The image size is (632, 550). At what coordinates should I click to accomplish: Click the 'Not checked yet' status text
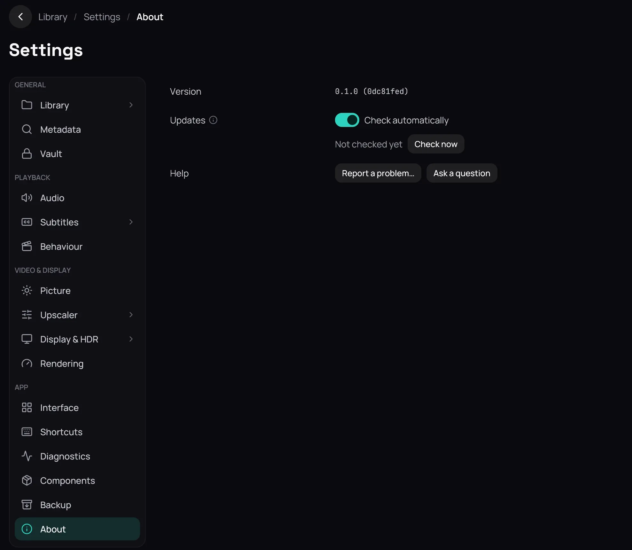click(369, 144)
